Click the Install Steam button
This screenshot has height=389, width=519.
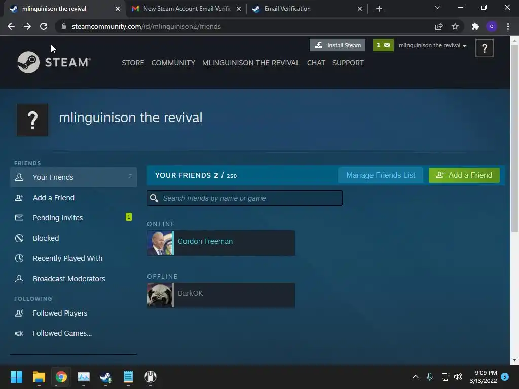click(x=337, y=45)
